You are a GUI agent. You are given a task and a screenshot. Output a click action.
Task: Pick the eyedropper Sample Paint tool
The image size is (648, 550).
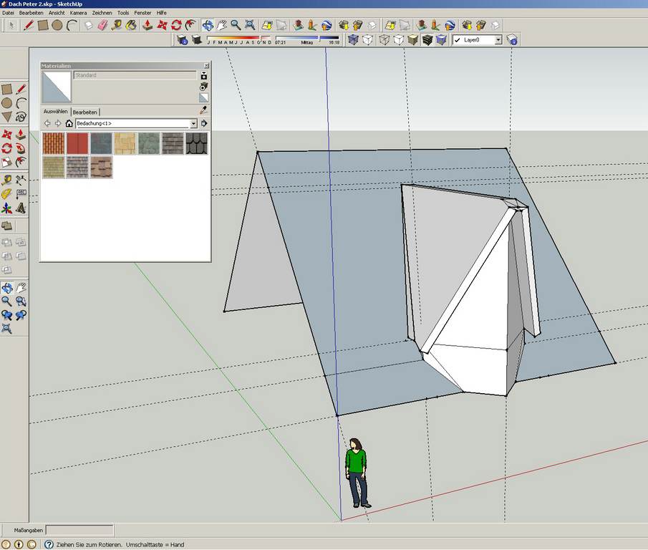(203, 110)
